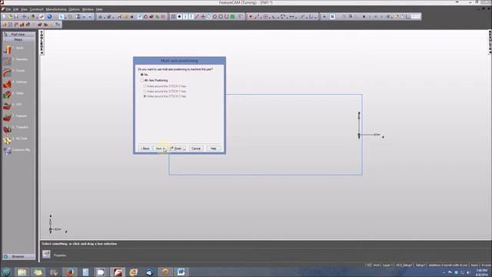492x277 pixels.
Task: Open step 7 Features icon
Action: coord(7,117)
